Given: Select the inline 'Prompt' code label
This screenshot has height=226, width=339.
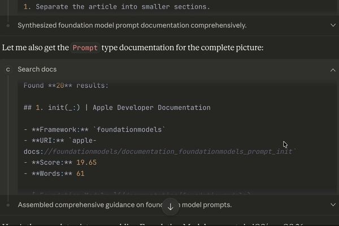Looking at the screenshot, I should pyautogui.click(x=85, y=47).
